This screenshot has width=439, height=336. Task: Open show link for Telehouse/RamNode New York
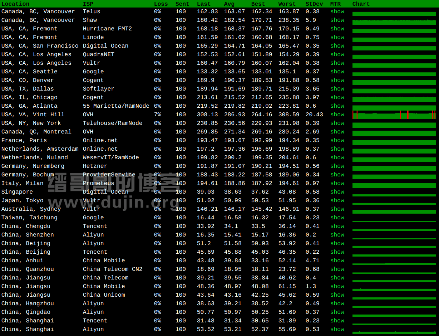click(337, 123)
